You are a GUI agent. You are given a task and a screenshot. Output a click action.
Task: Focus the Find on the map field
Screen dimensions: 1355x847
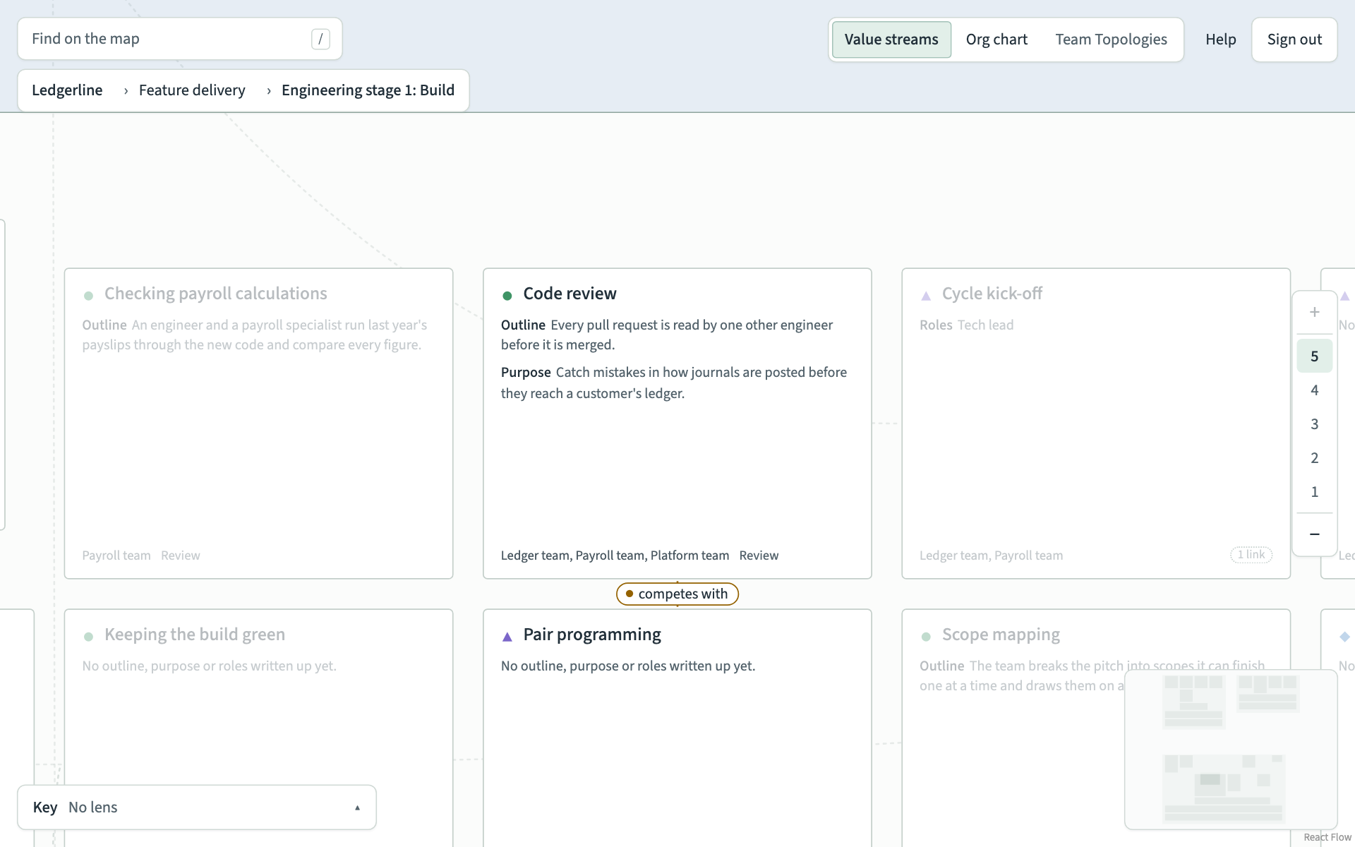tap(180, 39)
